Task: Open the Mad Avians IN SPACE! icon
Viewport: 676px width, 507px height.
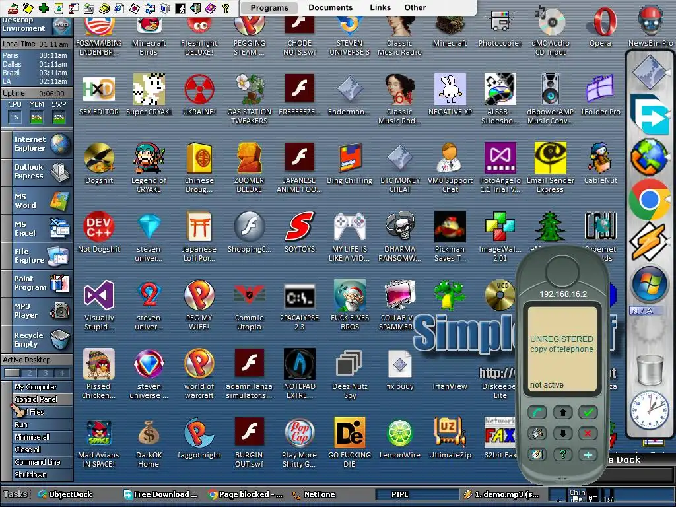Action: click(x=99, y=432)
